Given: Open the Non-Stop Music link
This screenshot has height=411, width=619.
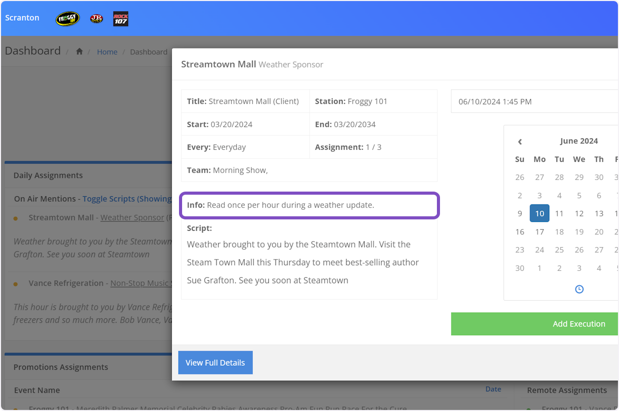Looking at the screenshot, I should [x=140, y=283].
